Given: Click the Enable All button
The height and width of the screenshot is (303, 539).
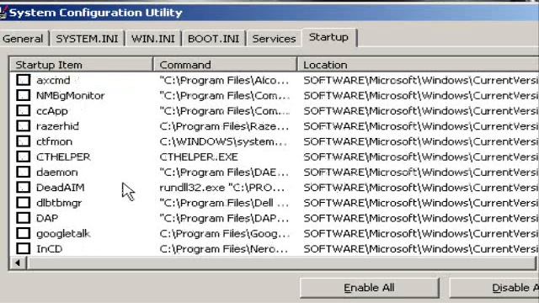Looking at the screenshot, I should point(369,288).
